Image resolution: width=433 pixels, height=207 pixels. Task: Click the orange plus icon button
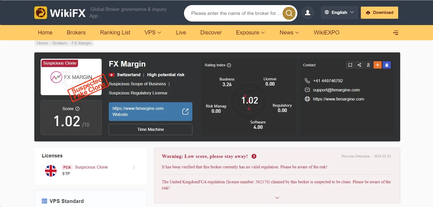pyautogui.click(x=378, y=65)
